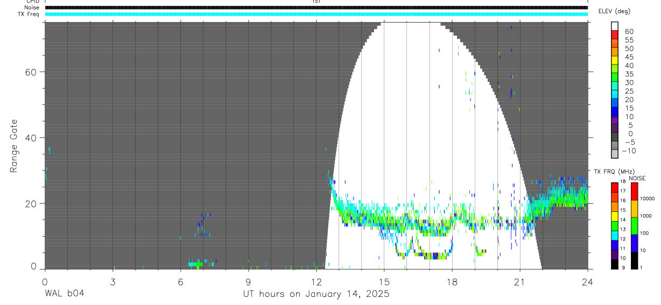Viewport: 661px width, 305px height.
Task: Click the green scatter cluster near hour 7
Action: 196,264
